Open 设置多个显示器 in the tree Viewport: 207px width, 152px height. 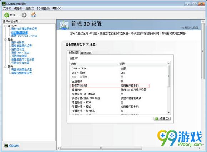(x=20, y=63)
